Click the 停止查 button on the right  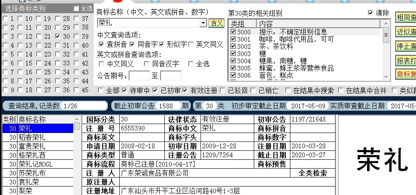point(406,46)
